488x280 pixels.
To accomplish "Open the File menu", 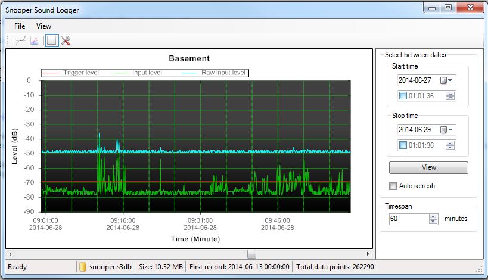I will point(20,26).
